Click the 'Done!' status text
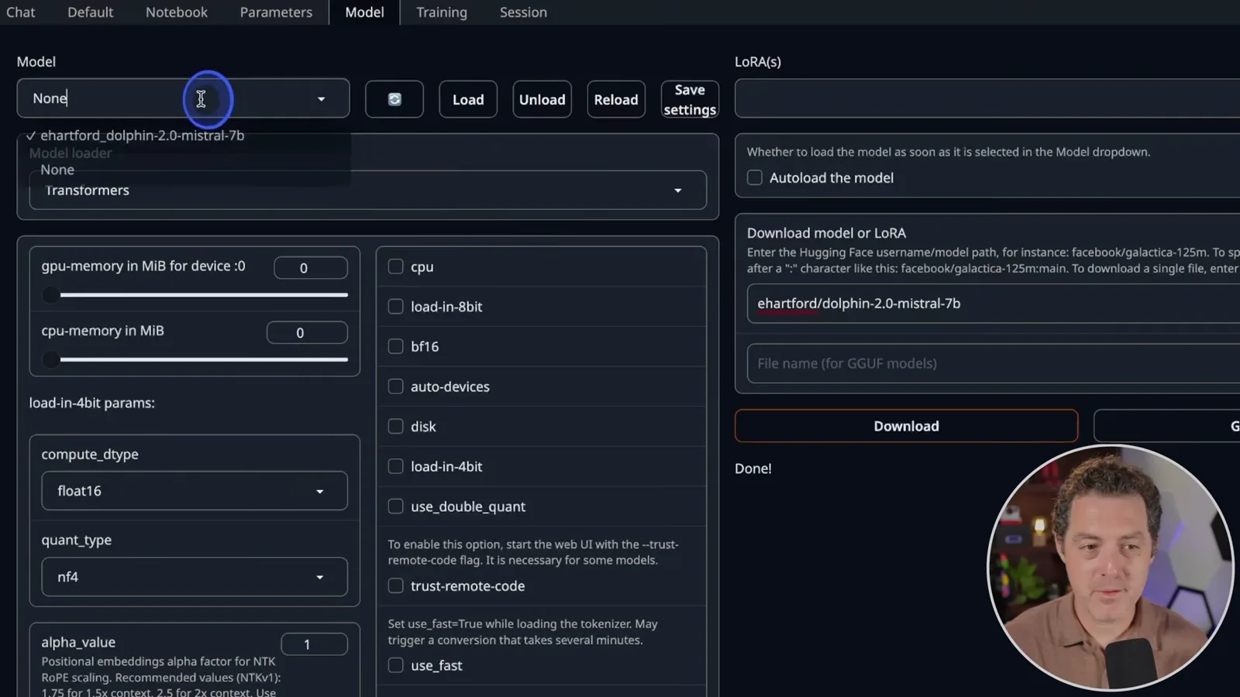 tap(753, 469)
